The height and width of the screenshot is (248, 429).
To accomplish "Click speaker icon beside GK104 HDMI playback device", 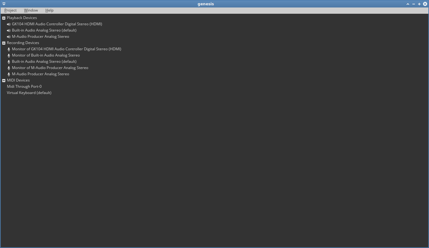I will coord(8,24).
